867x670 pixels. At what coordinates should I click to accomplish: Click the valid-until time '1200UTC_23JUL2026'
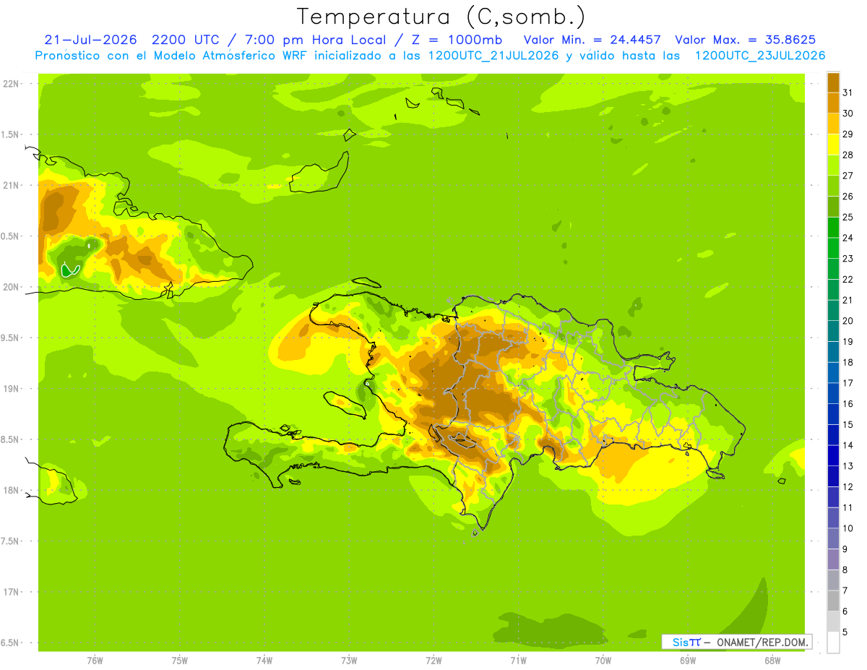pyautogui.click(x=760, y=56)
